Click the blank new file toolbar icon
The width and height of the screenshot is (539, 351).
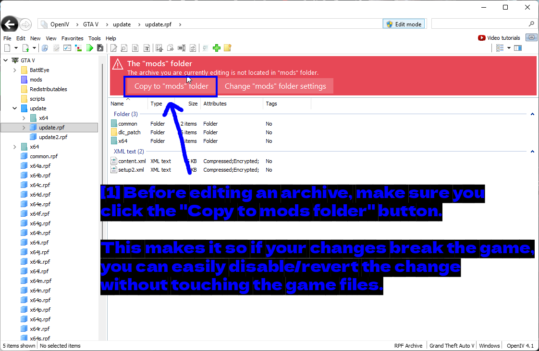pos(7,48)
